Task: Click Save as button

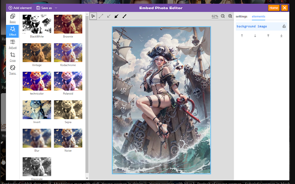Action: pos(44,8)
